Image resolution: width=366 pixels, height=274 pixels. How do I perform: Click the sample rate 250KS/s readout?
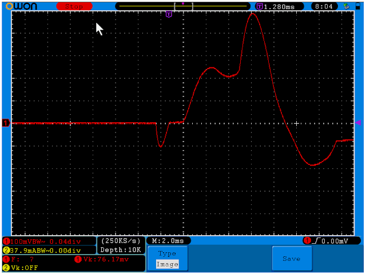click(x=121, y=241)
